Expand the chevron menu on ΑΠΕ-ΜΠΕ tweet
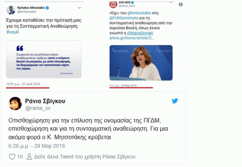Image resolution: width=242 pixels, height=167 pixels. click(171, 3)
